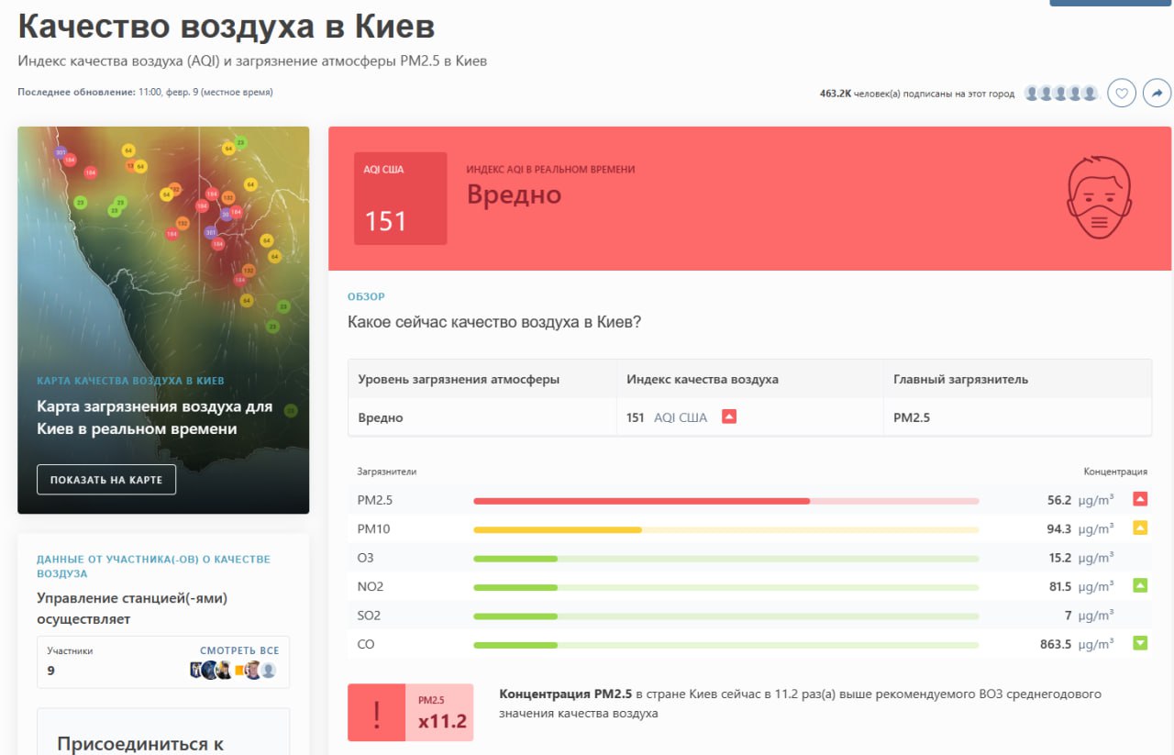Click the red up arrow for PM2.5

pyautogui.click(x=1140, y=499)
